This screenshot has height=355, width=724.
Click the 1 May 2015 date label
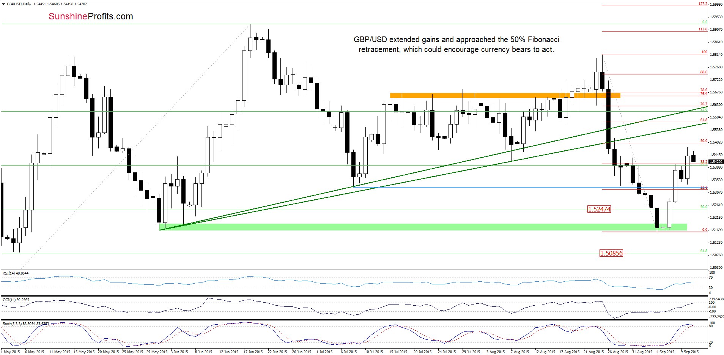[x=10, y=352]
